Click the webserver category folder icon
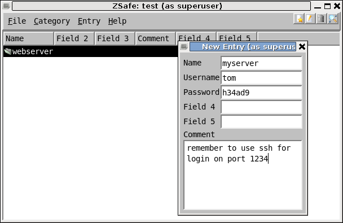 tap(8, 51)
